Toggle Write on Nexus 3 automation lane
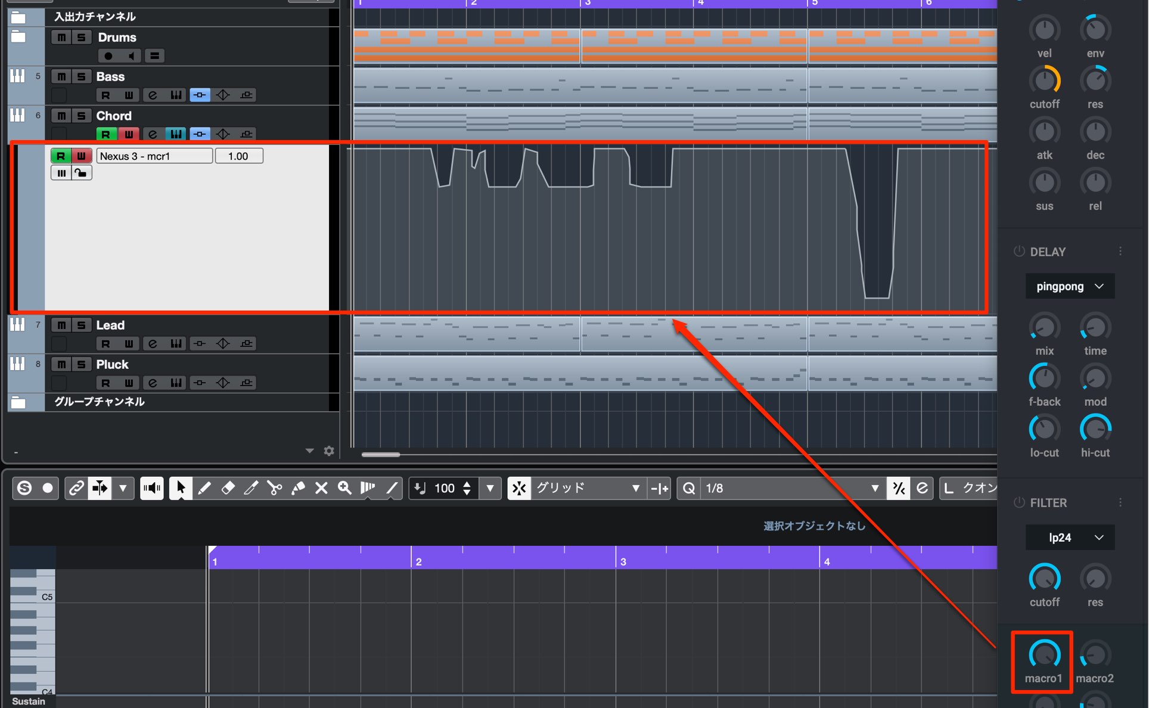The height and width of the screenshot is (708, 1149). point(82,156)
